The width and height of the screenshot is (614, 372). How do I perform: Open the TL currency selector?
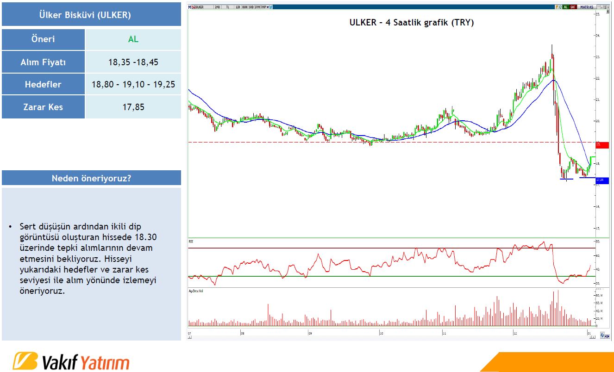point(228,7)
